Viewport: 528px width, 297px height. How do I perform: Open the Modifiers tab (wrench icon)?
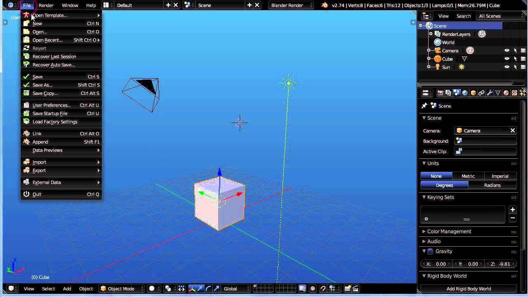(x=490, y=93)
